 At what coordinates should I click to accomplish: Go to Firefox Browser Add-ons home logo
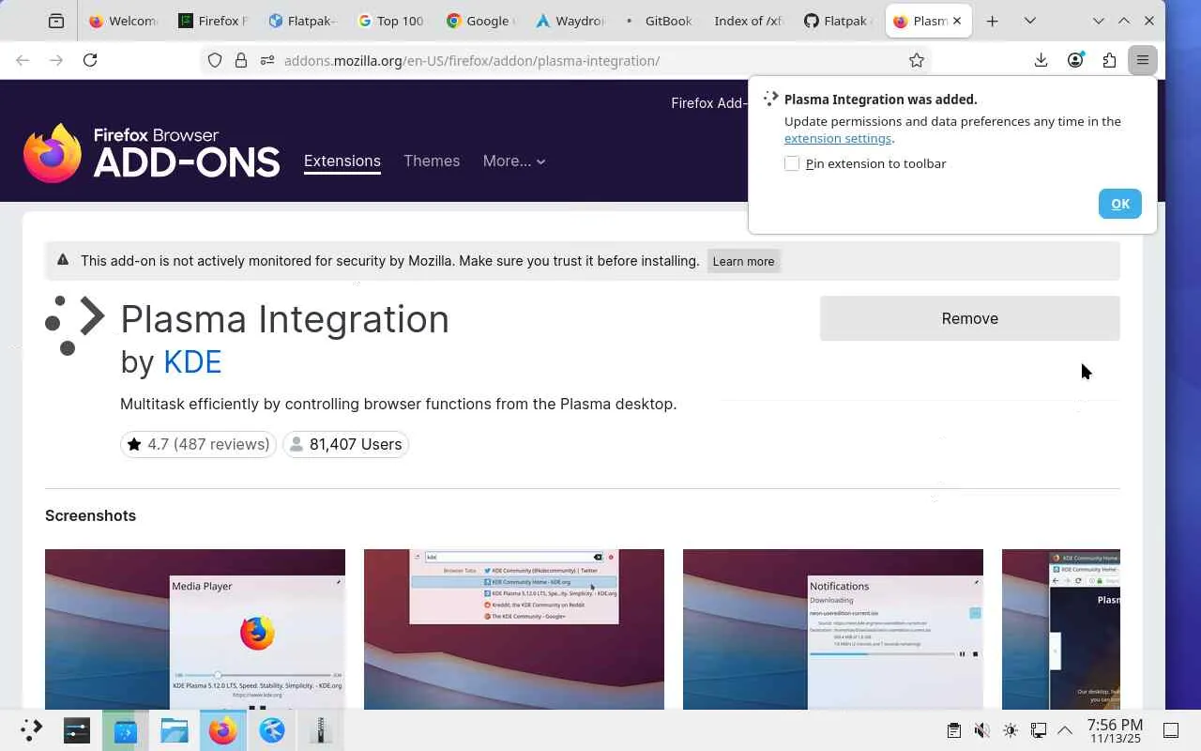(152, 153)
